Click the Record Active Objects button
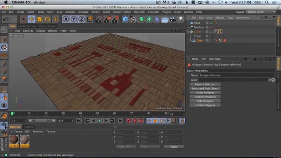281x158 pixels. pos(129,121)
